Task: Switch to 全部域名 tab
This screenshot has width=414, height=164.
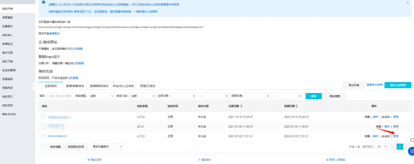Action: point(51,86)
